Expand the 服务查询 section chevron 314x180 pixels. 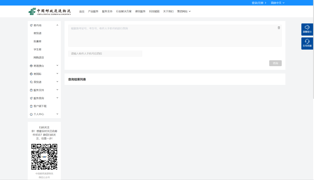[x=57, y=98]
